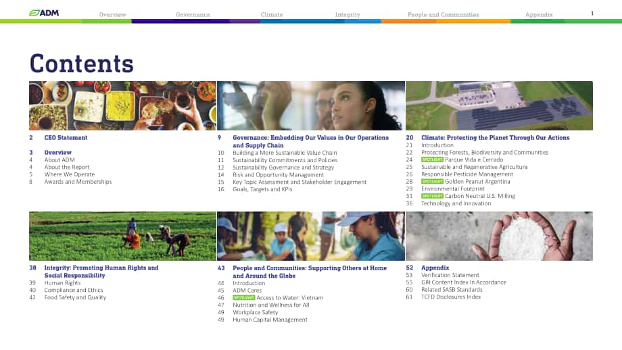Viewport: 622px width, 350px height.
Task: Open People and Communities section heading
Action: [310, 272]
